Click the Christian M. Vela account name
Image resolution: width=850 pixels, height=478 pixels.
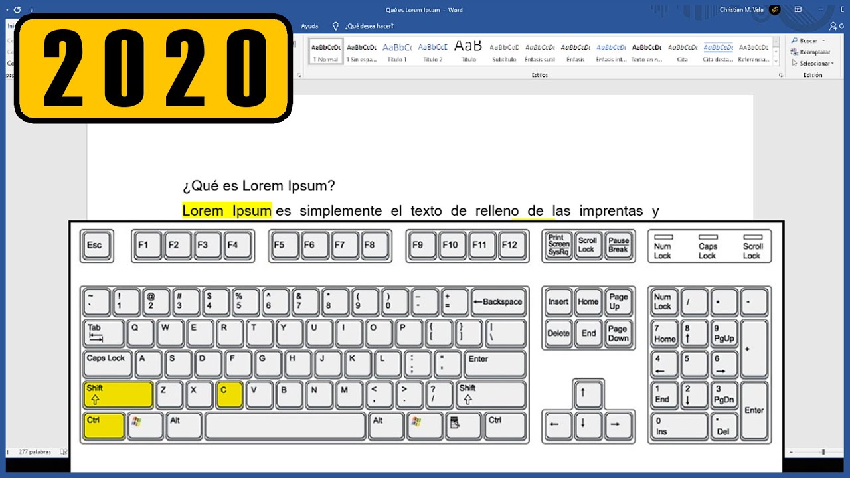[742, 10]
